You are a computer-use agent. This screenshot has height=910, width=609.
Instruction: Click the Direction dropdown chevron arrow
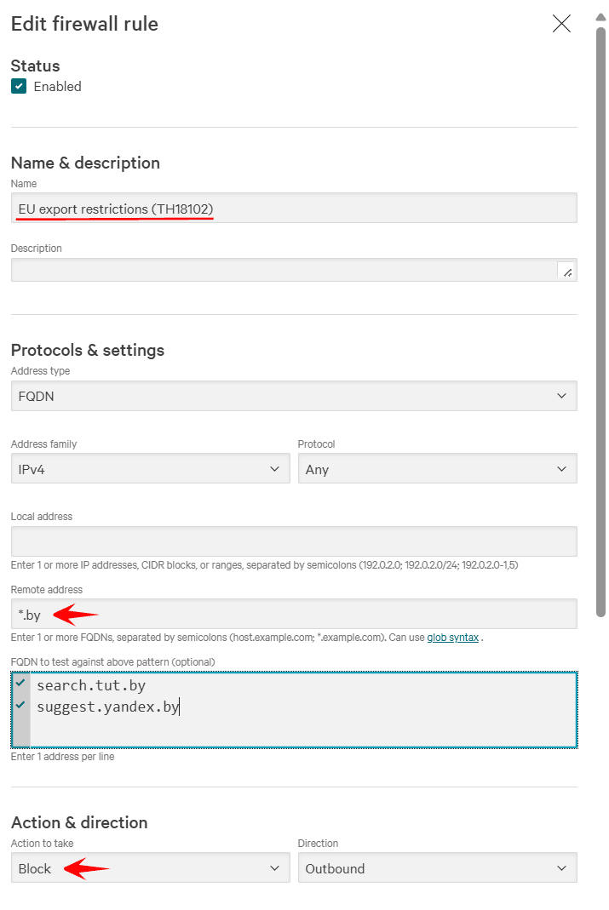tap(561, 868)
